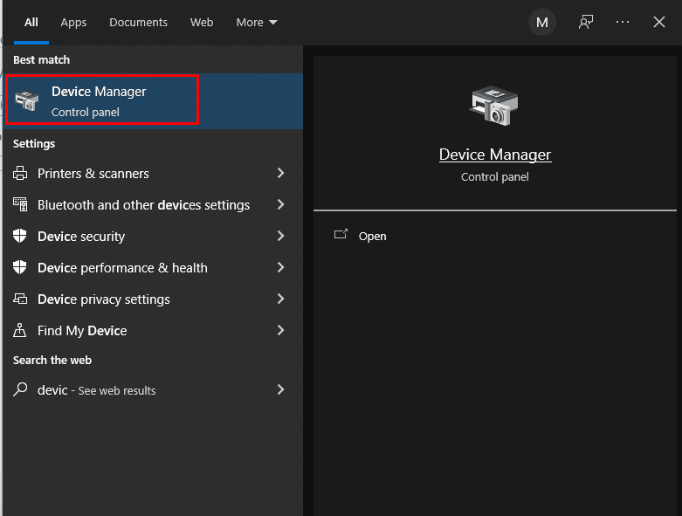Open Device performance & health result
This screenshot has width=682, height=516.
point(153,268)
